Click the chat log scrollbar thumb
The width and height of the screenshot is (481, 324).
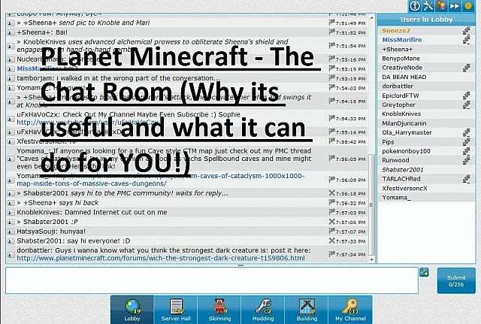click(x=371, y=204)
